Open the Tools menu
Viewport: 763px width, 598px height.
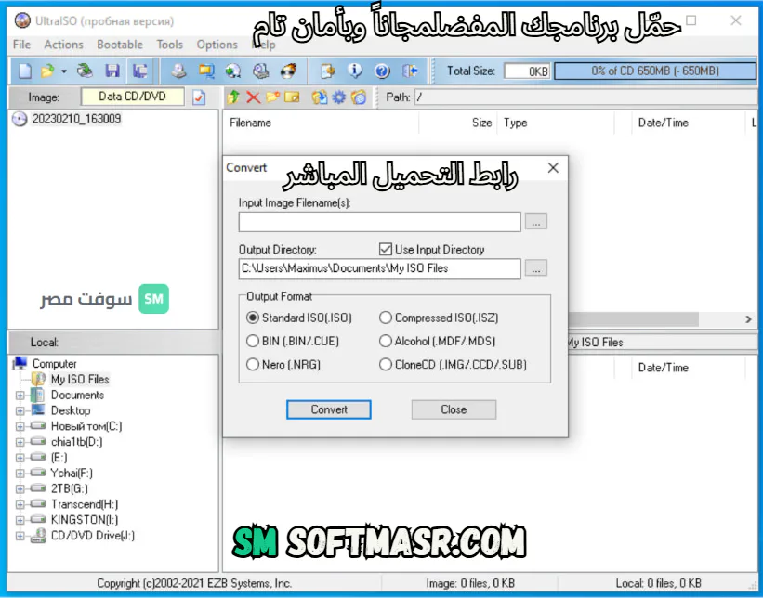point(170,45)
